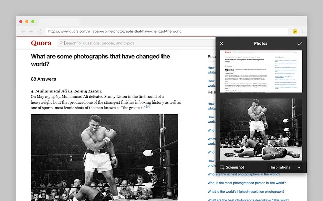Viewport: 323px width, 201px height.
Task: Click the 'Muhammad Ali vs. Sonny Liston' heading
Action: click(x=67, y=91)
